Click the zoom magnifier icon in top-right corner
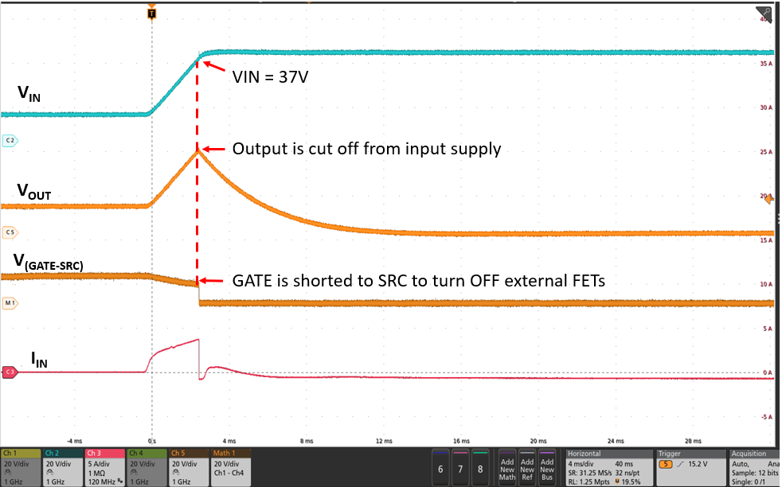The height and width of the screenshot is (487, 782). tap(765, 12)
